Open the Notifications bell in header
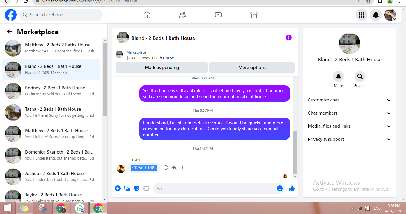 pyautogui.click(x=376, y=15)
